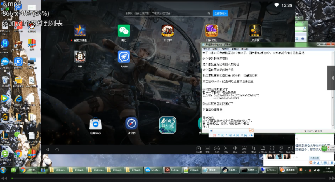Open the fifth menu in Notepad menu bar

pos(245,49)
